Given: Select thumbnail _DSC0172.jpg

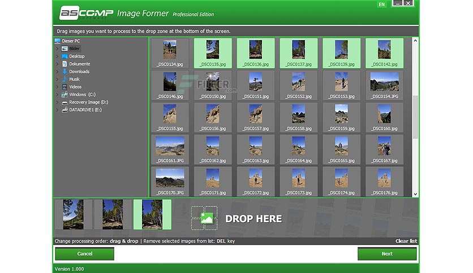Looking at the screenshot, I should pyautogui.click(x=256, y=182).
